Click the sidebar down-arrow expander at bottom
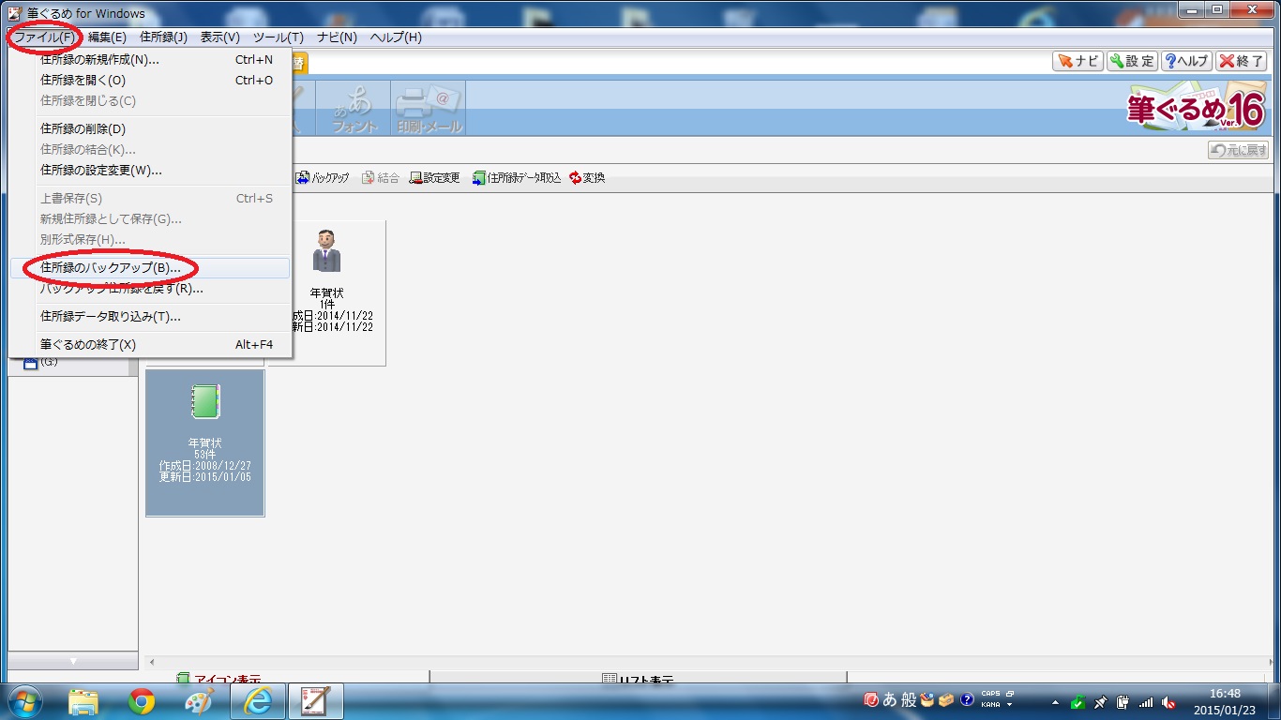 (73, 661)
